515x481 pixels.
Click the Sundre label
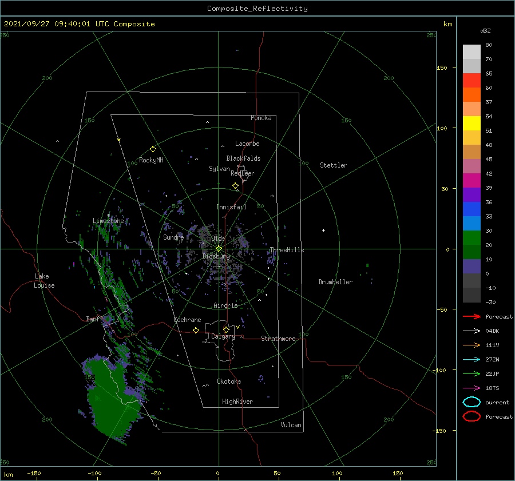(x=173, y=237)
